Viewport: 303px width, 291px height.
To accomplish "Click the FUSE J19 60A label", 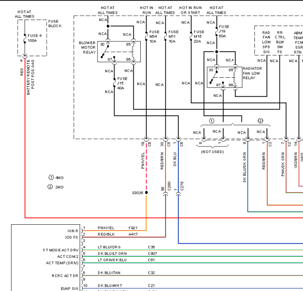I will point(224,32).
